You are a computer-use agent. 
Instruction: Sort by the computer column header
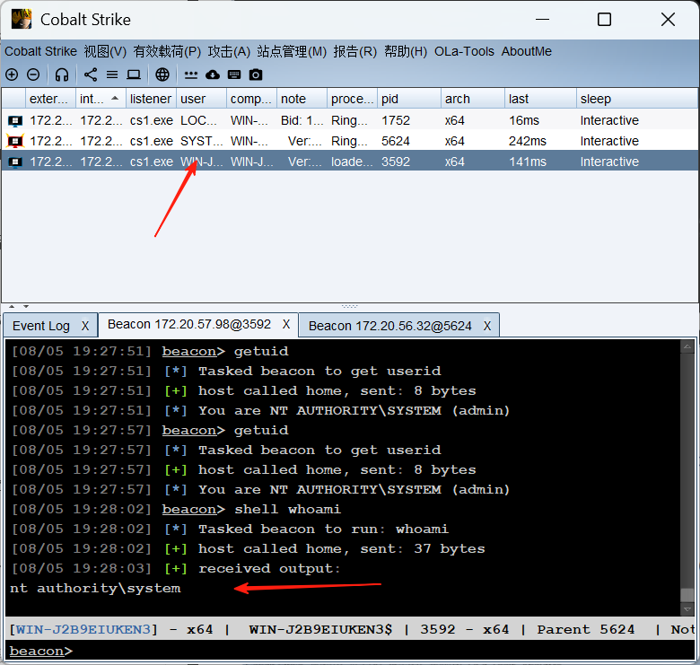tap(251, 99)
